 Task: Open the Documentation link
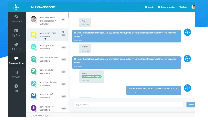[166, 7]
